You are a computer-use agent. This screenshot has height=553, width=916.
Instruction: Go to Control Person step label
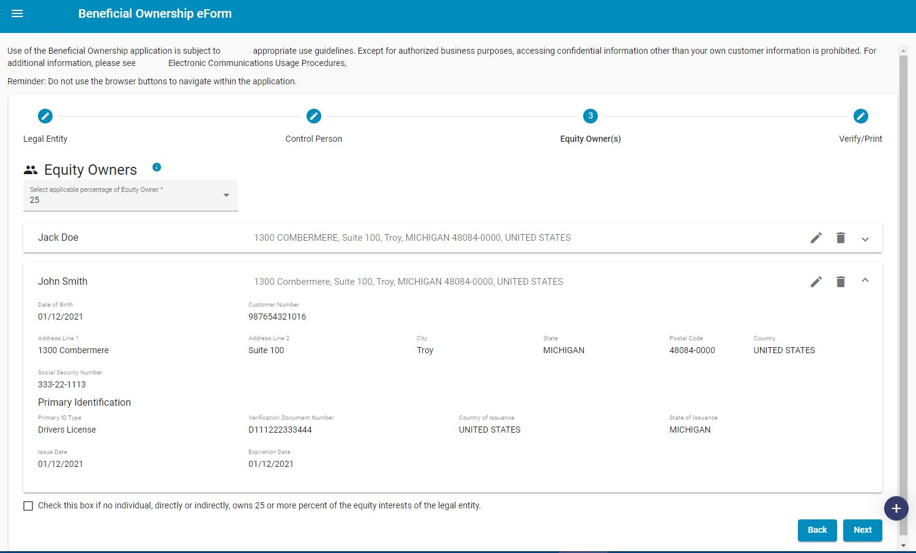pos(314,139)
